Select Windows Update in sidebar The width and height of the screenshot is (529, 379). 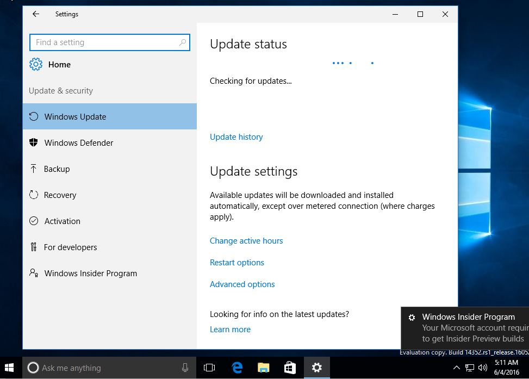click(x=110, y=116)
